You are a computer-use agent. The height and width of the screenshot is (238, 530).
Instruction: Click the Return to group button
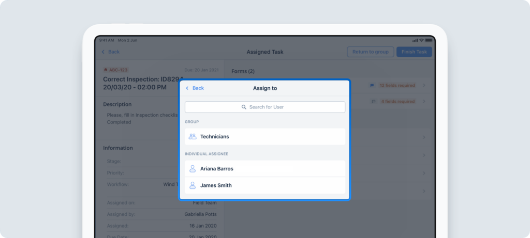[x=370, y=52]
